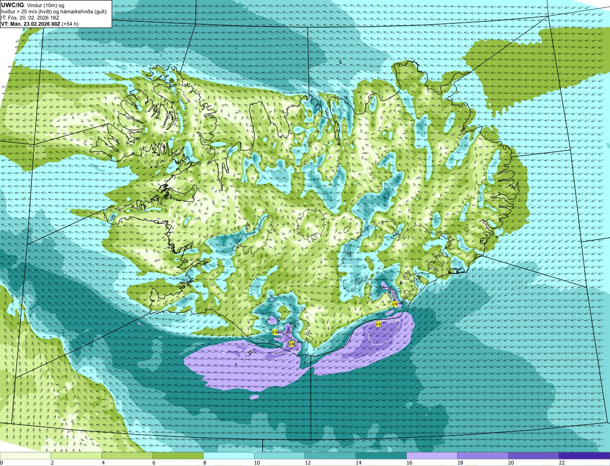Click the 18–20 m/s purple legend swatch

tap(483, 456)
